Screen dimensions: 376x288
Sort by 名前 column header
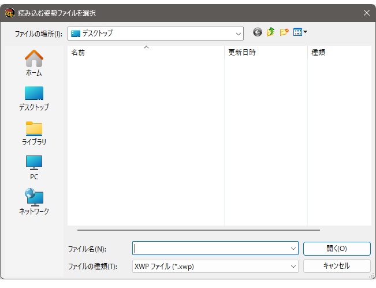tap(146, 53)
